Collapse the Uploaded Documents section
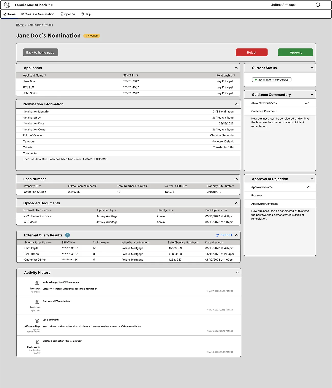Viewport: 332px width, 388px height. (236, 203)
